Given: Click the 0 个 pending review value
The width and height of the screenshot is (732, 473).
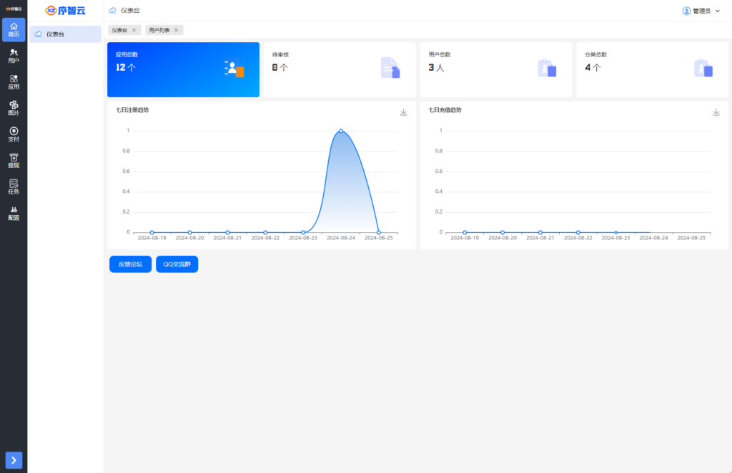Looking at the screenshot, I should (x=280, y=68).
